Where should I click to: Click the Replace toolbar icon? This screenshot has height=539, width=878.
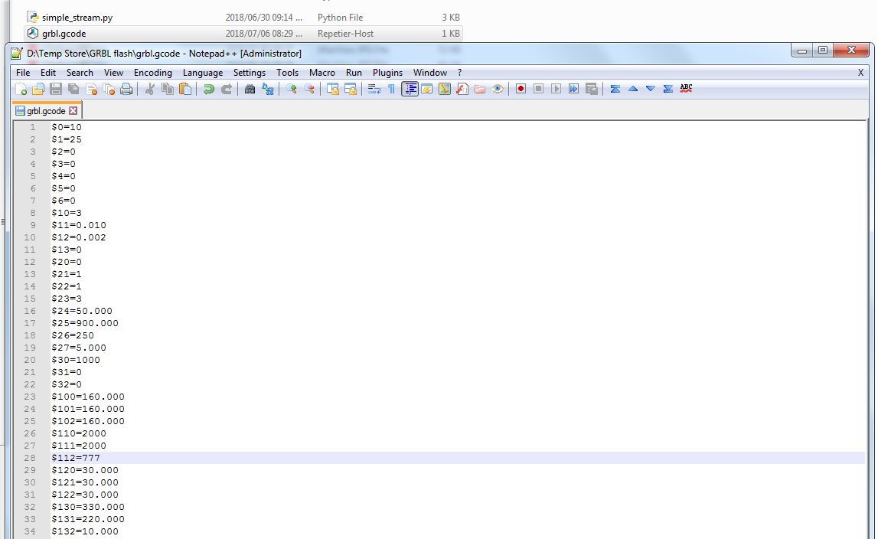point(268,89)
